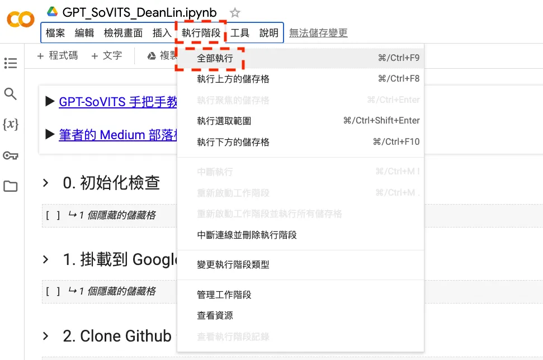Select 管理工作階段
Image resolution: width=543 pixels, height=360 pixels.
pyautogui.click(x=301, y=295)
